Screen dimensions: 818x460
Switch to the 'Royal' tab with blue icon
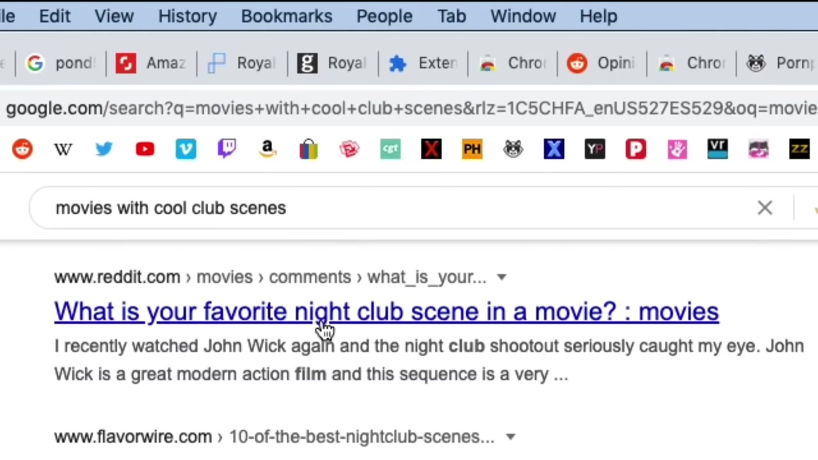point(242,63)
